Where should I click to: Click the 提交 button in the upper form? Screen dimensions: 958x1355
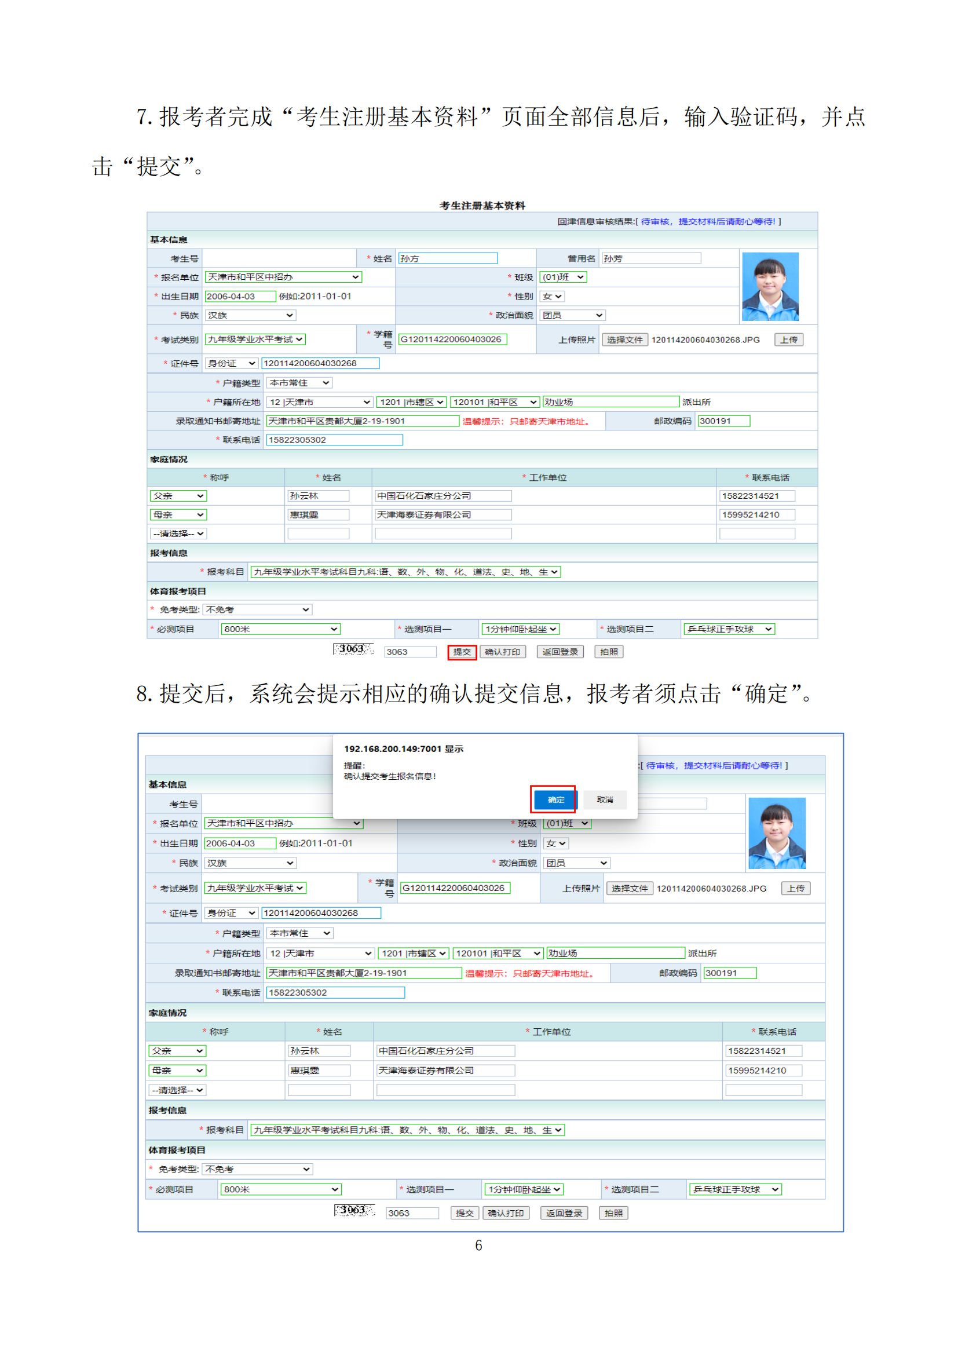(x=461, y=652)
